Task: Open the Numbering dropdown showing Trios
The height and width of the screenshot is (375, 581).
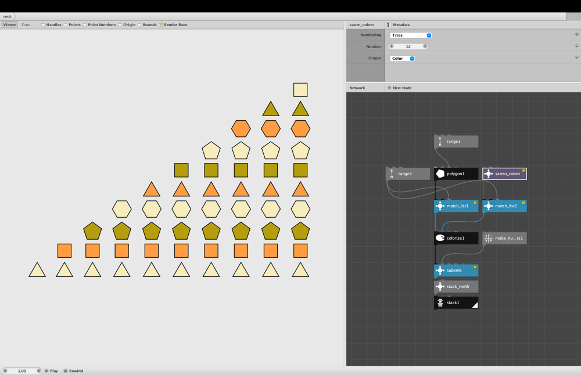Action: click(411, 35)
